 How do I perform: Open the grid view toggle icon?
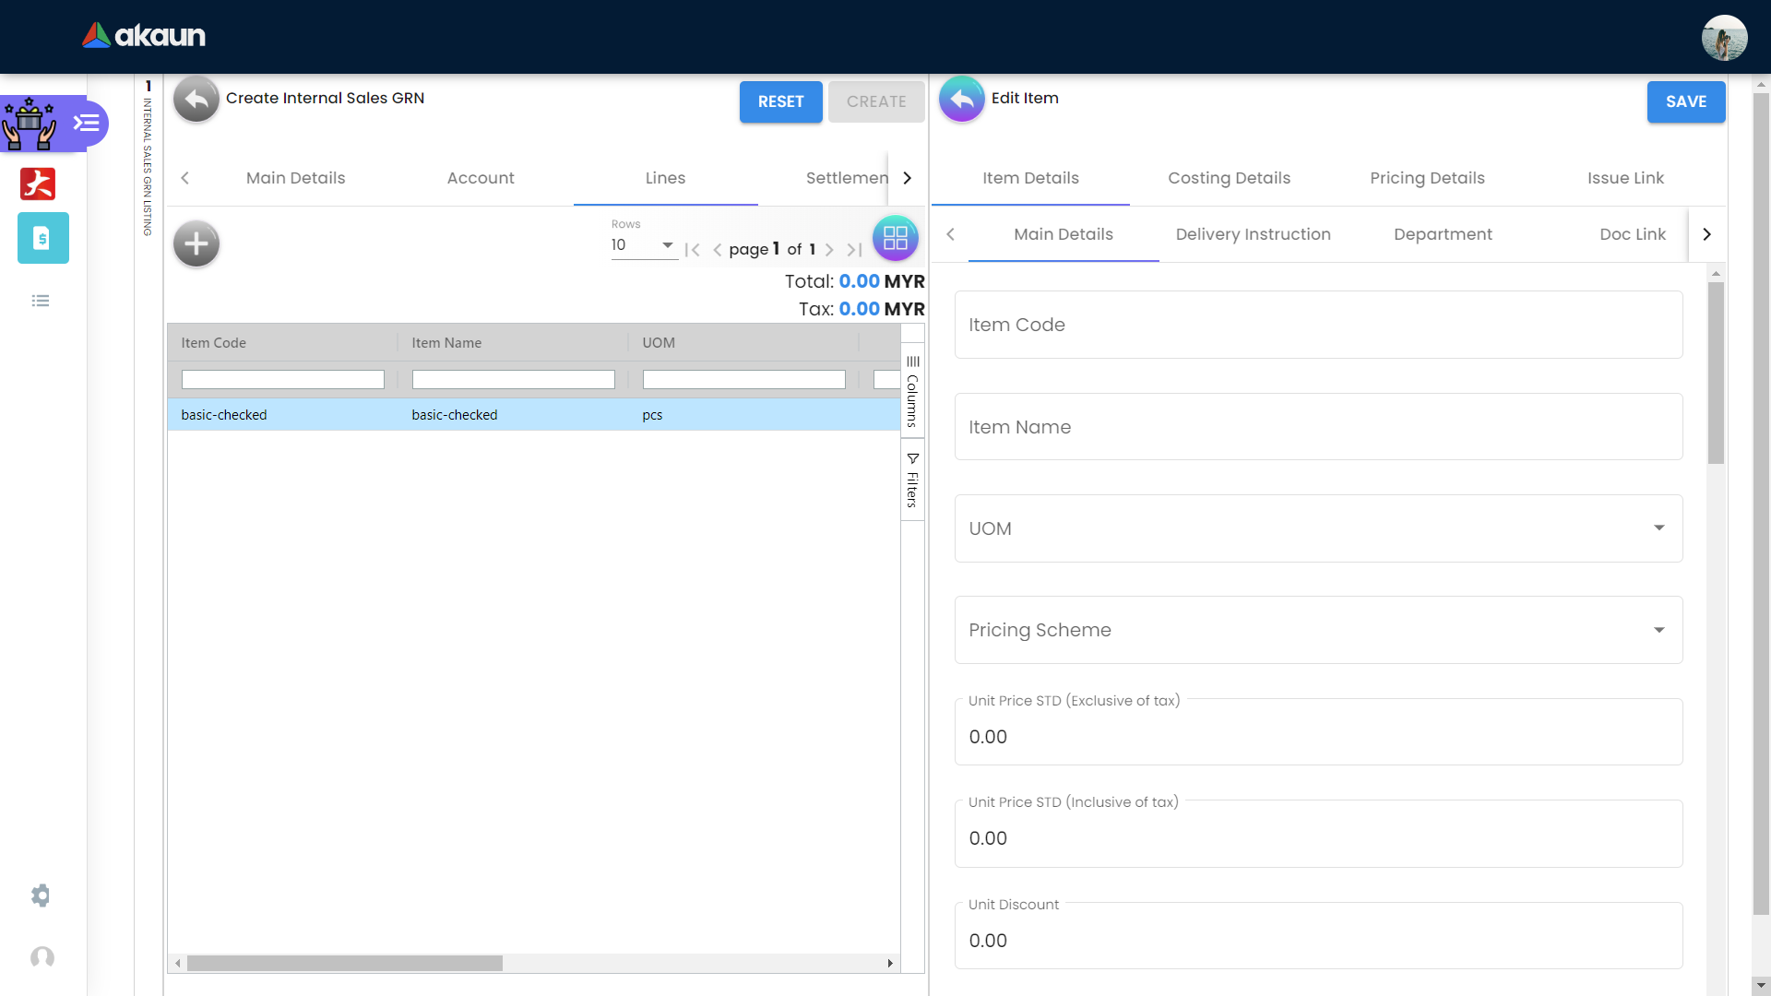pos(895,239)
